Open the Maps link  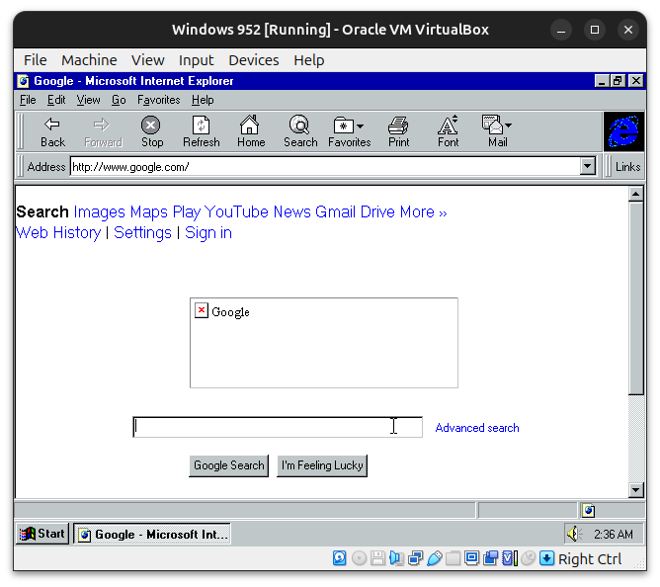pyautogui.click(x=149, y=211)
